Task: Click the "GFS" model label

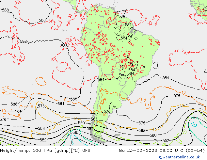Action: tap(86, 151)
